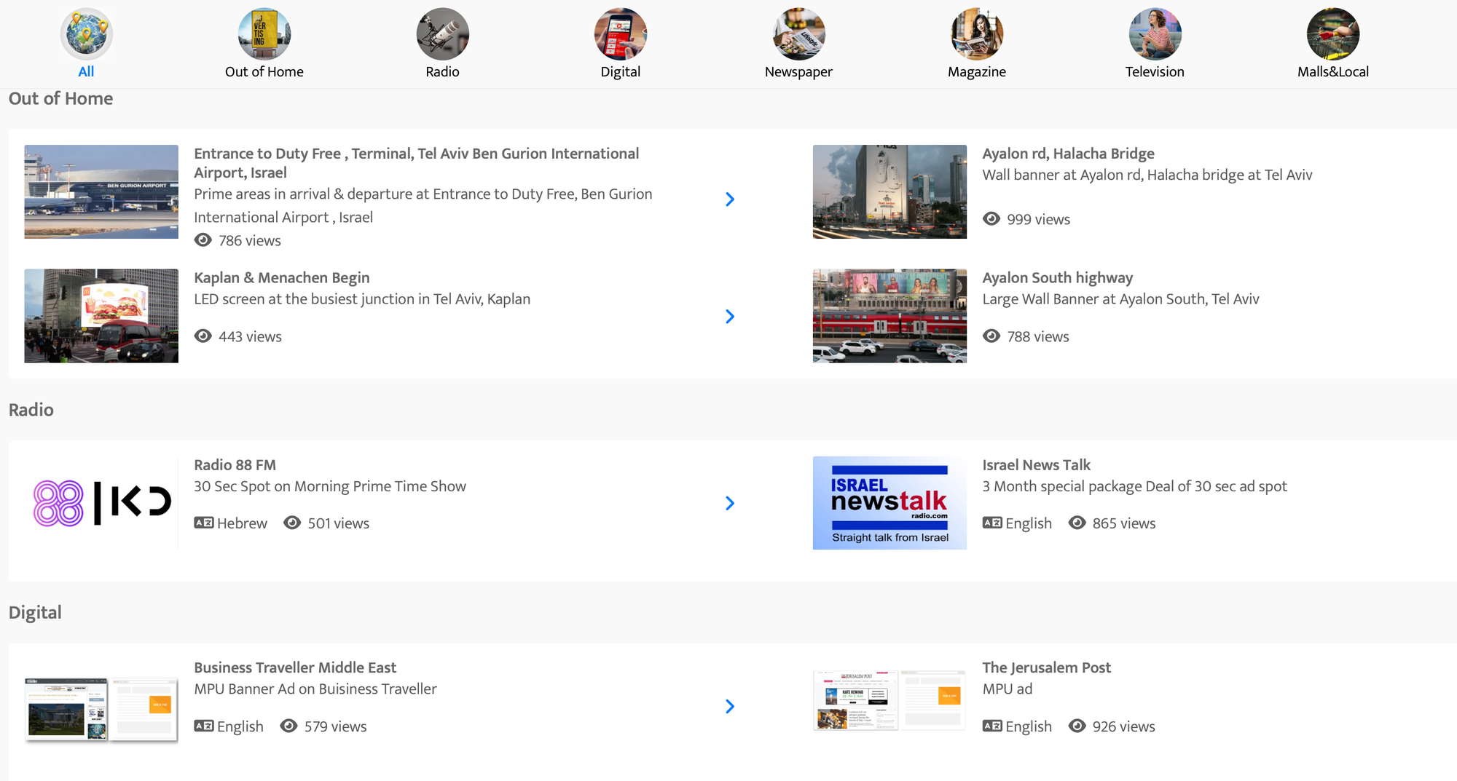Switch to the Malls&Local tab label

coord(1333,71)
